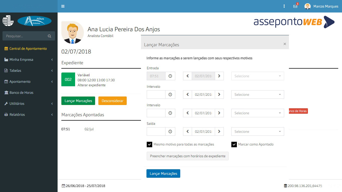Open Minha Empresa menu item

pyautogui.click(x=29, y=59)
